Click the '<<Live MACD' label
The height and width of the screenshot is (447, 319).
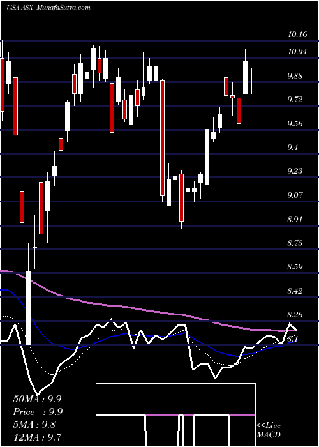(269, 430)
